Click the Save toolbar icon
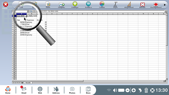The height and width of the screenshot is (95, 169). click(48, 5)
